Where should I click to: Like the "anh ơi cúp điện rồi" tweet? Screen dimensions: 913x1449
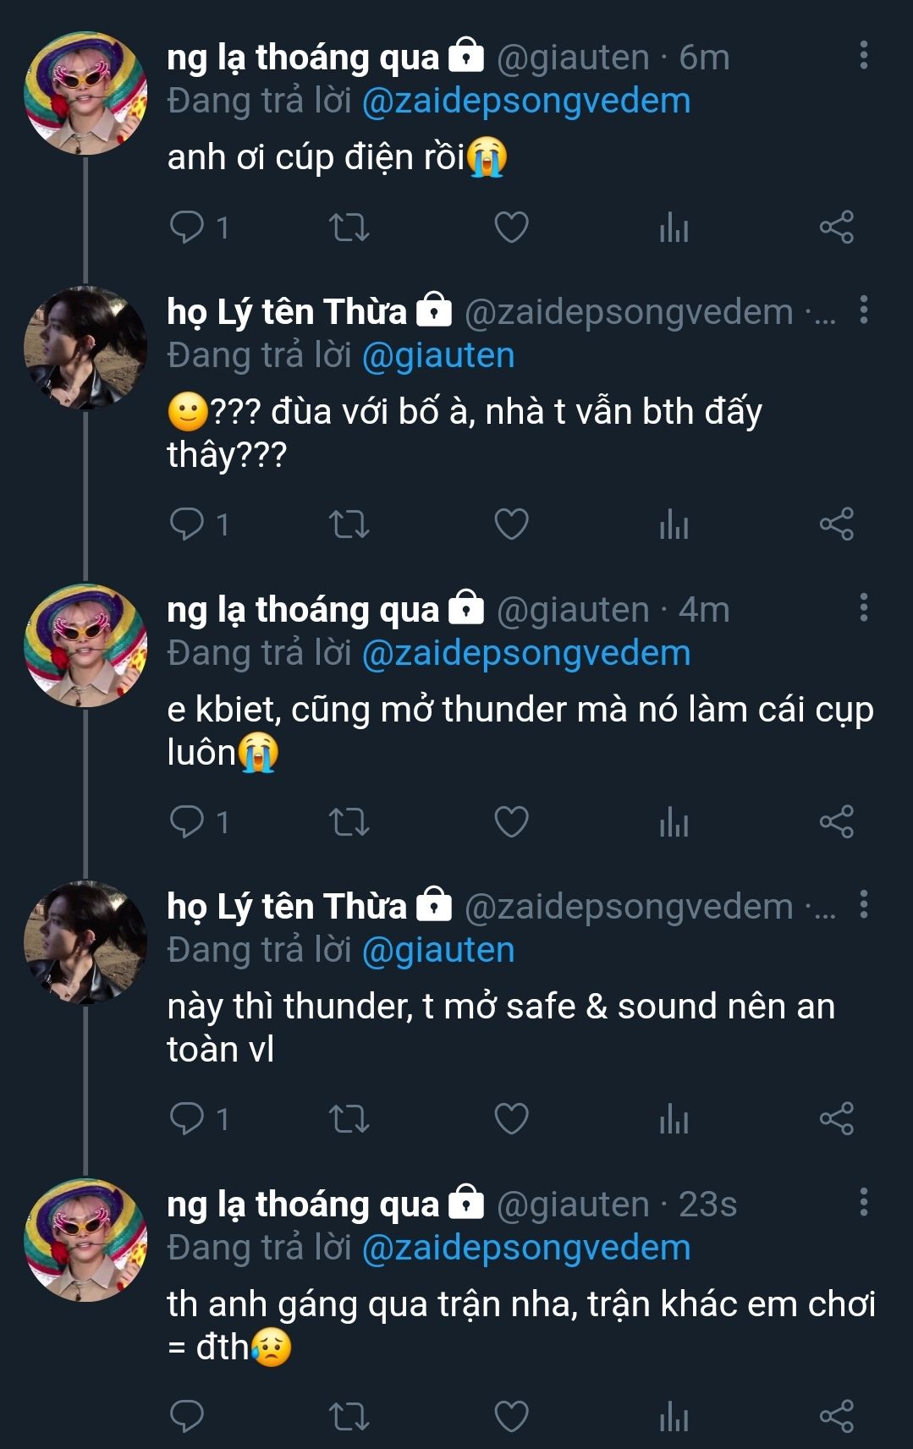(x=511, y=228)
